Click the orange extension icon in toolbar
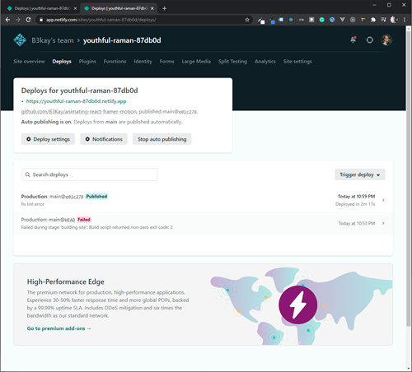This screenshot has height=372, width=412. click(363, 20)
